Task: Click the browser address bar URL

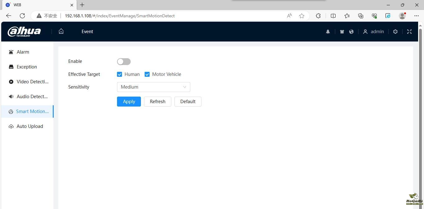Action: click(120, 16)
